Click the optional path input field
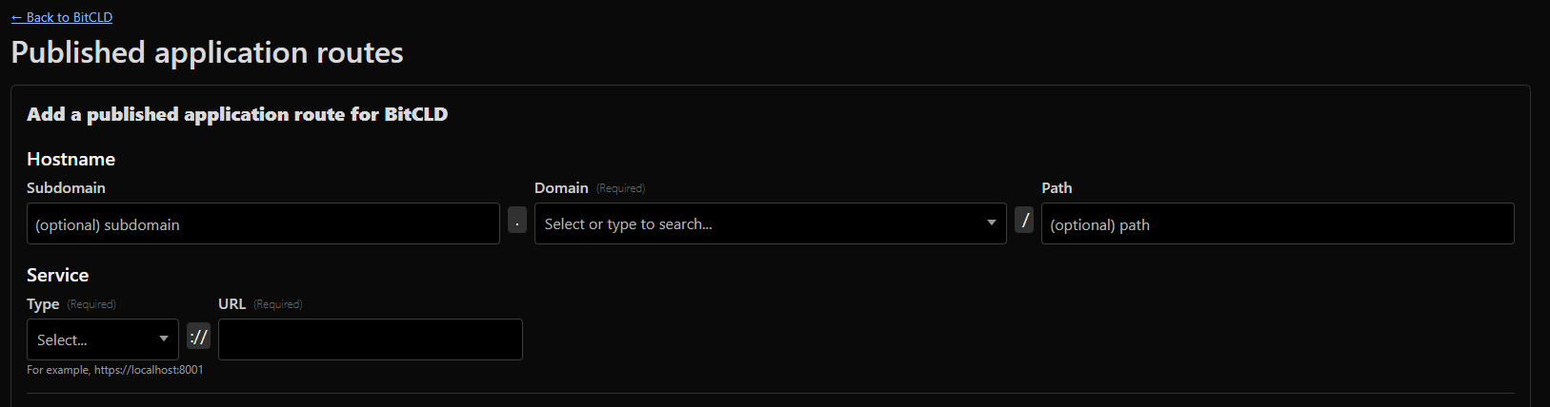This screenshot has height=407, width=1550. point(1277,224)
